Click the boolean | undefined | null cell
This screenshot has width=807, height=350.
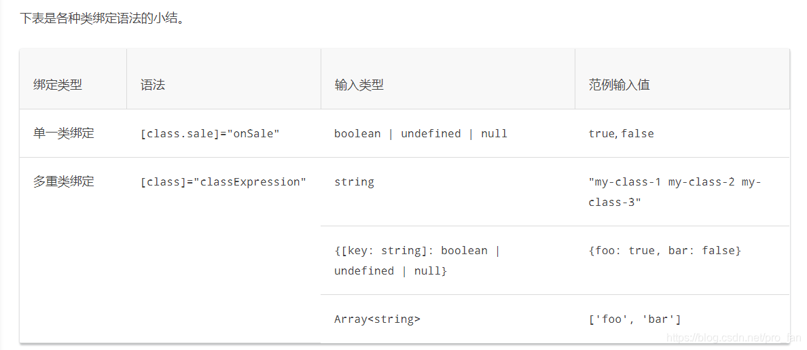pos(420,134)
